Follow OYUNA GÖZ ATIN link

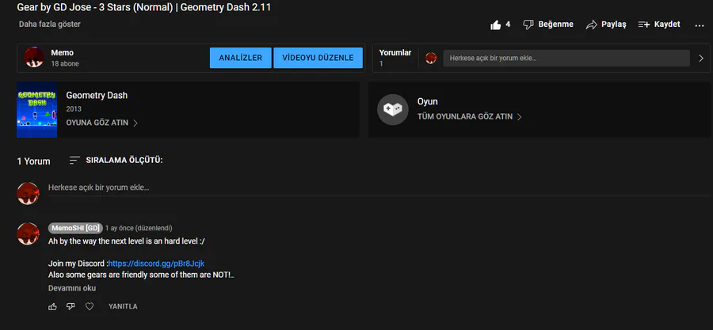coord(102,123)
